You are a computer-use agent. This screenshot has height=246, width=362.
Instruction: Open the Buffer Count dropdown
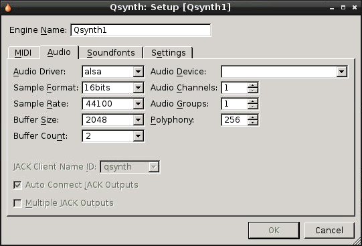point(113,136)
